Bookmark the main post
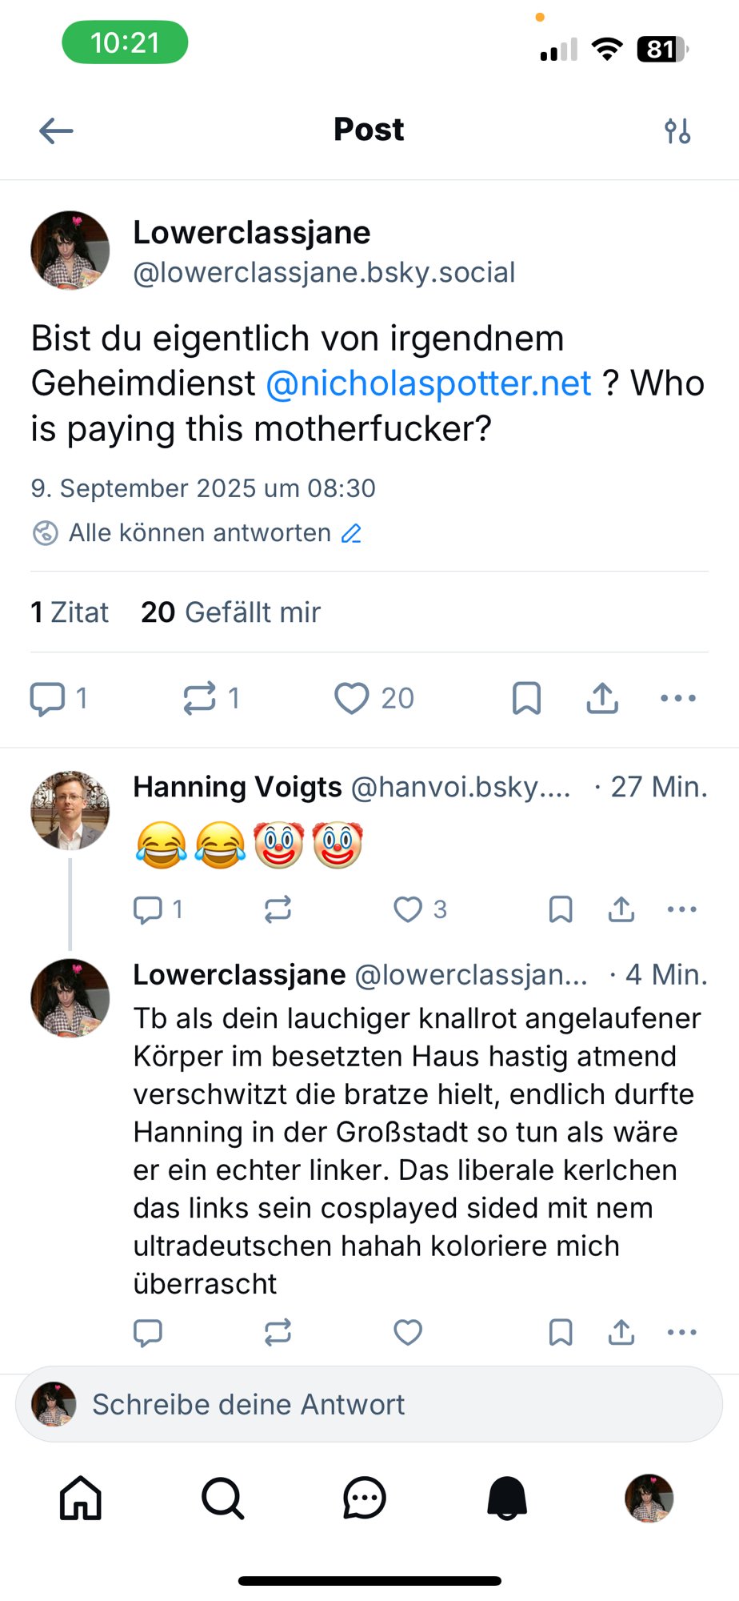Screen dimensions: 739x1601 (x=526, y=698)
